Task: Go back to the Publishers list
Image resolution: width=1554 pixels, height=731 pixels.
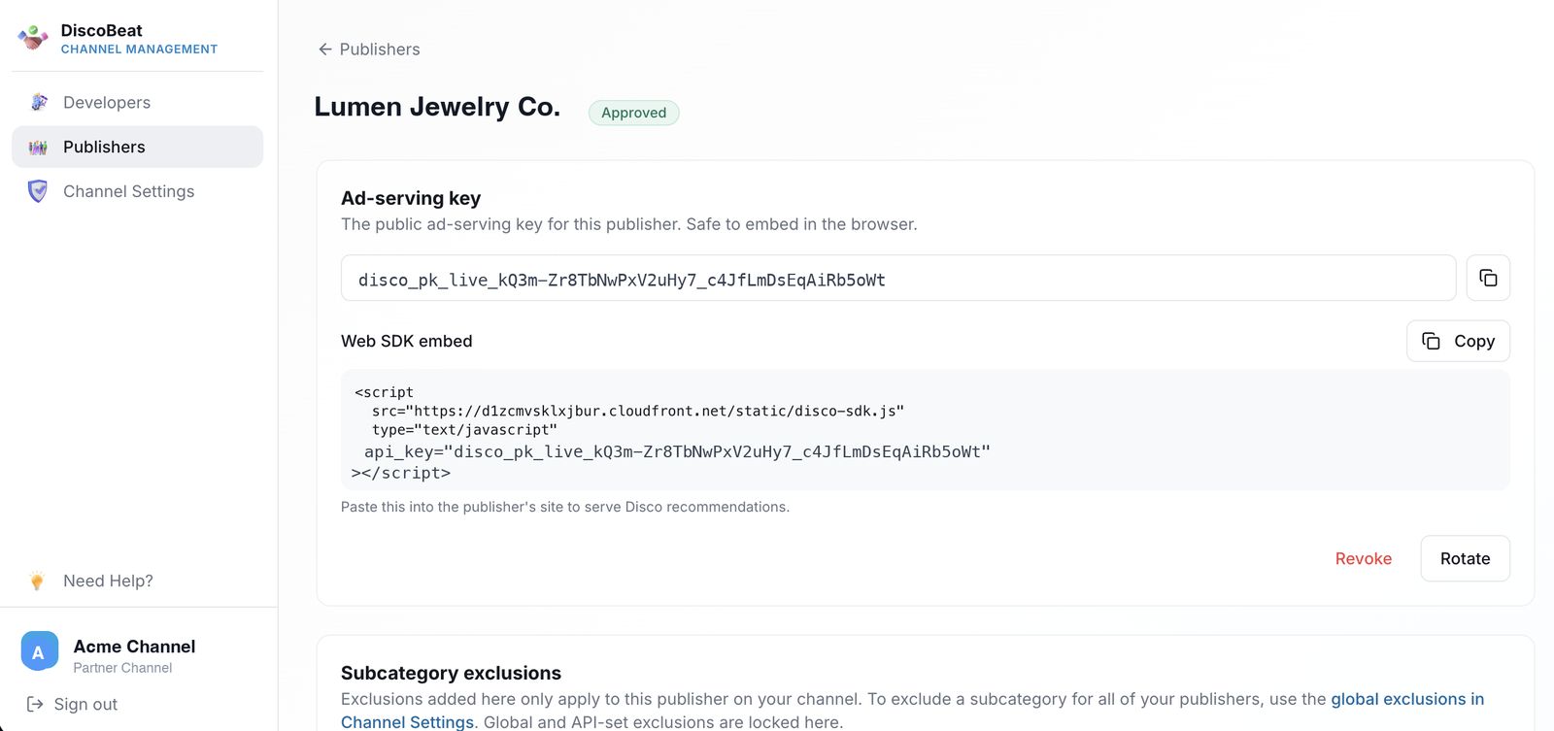Action: [369, 50]
